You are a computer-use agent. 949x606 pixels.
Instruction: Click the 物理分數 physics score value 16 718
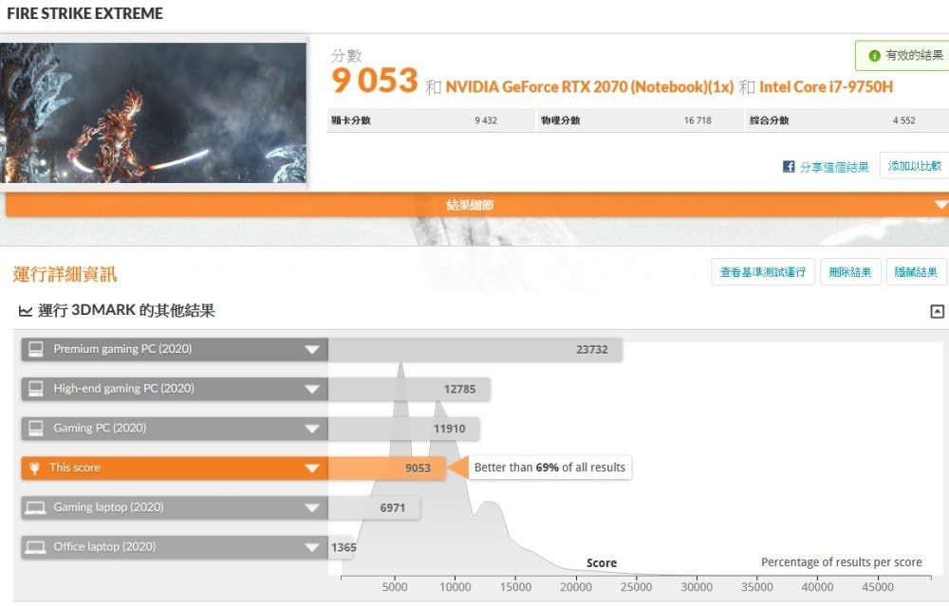pyautogui.click(x=698, y=120)
